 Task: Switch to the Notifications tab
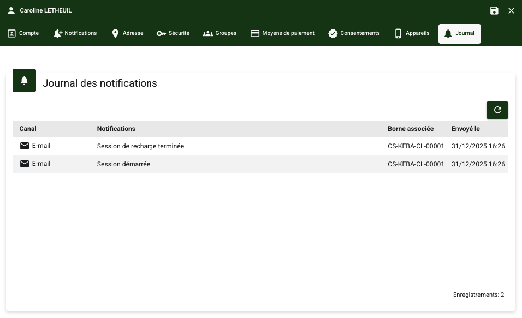tap(75, 33)
